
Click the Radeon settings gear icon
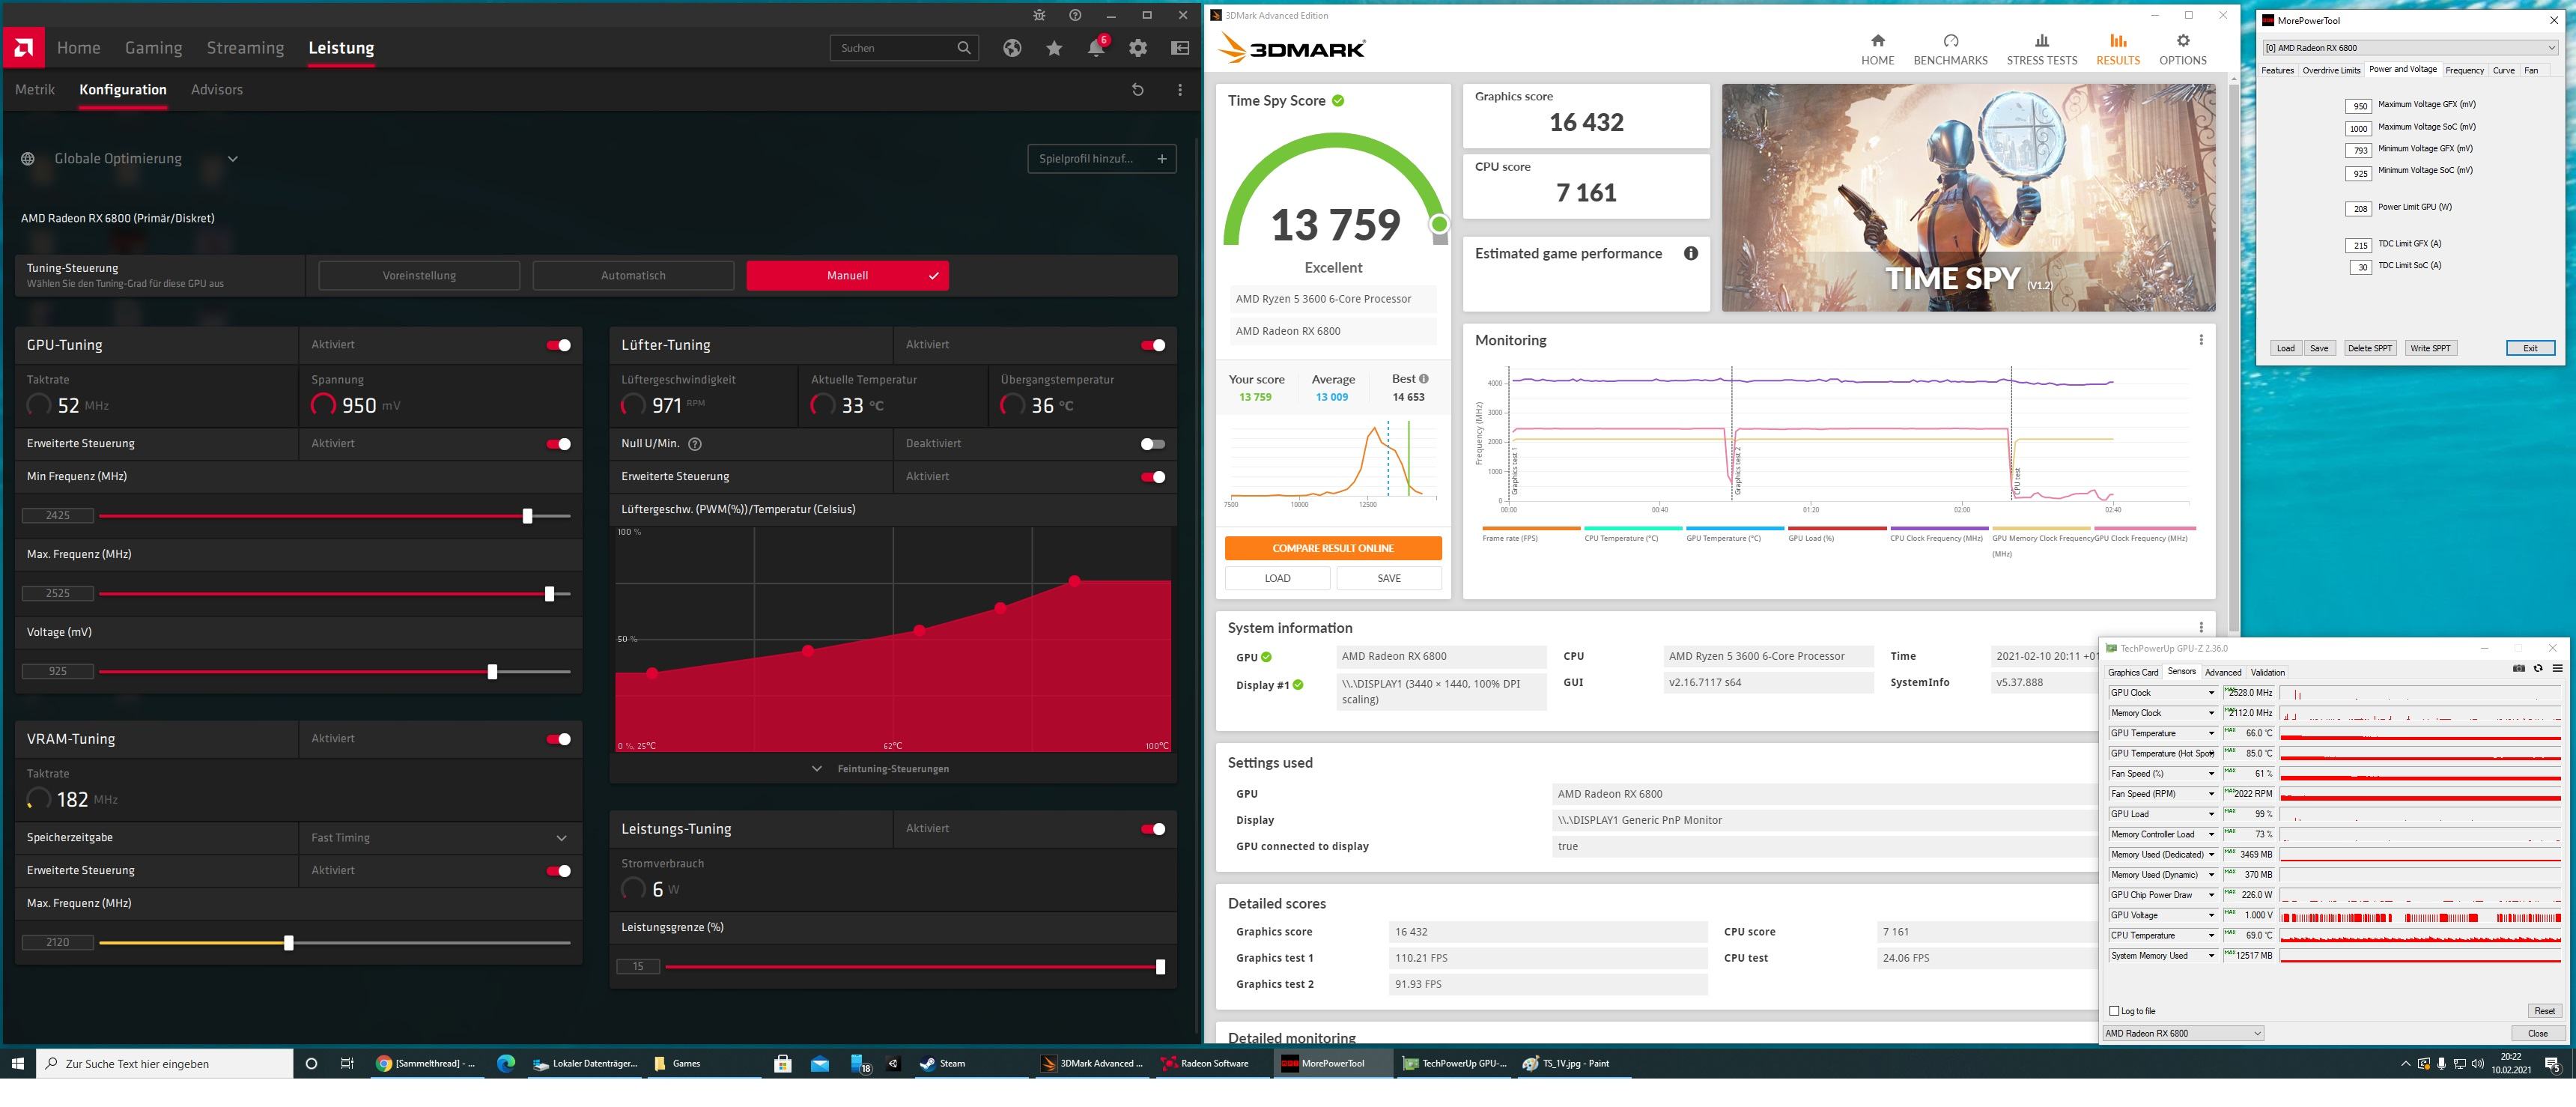(1138, 48)
